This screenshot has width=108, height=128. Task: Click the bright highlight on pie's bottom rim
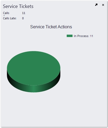pyautogui.click(x=34, y=89)
